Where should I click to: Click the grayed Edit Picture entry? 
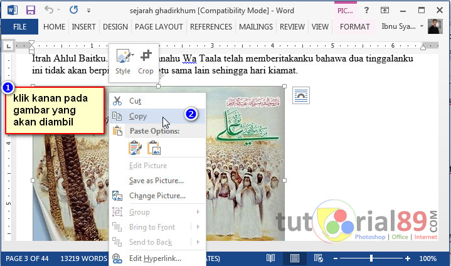pos(157,166)
